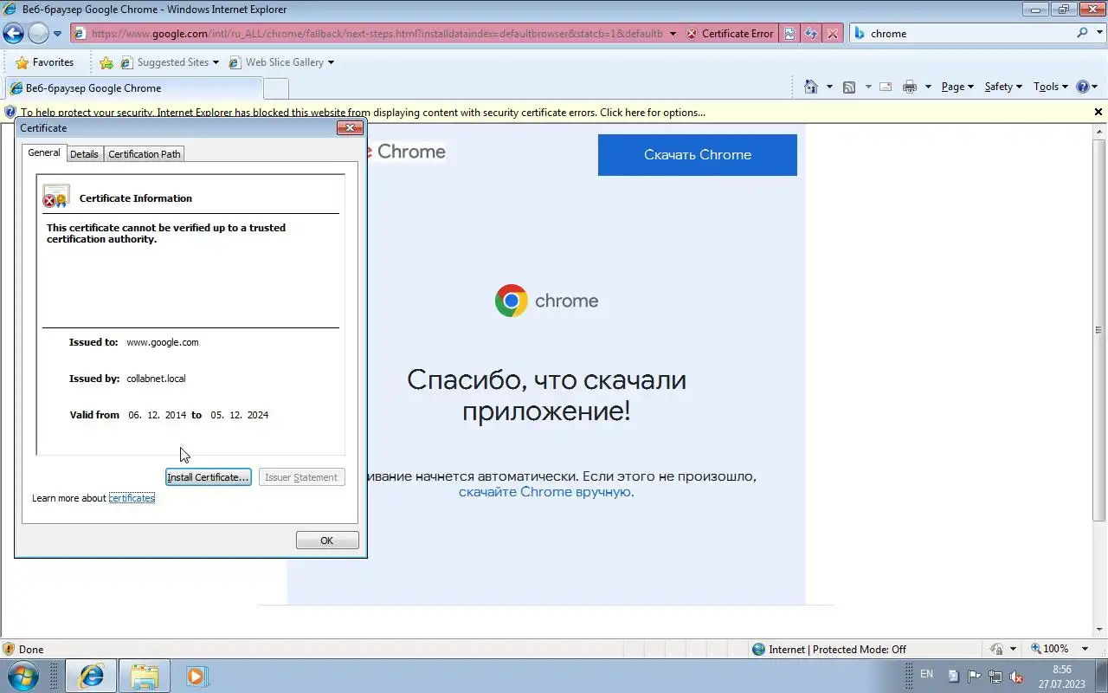This screenshot has width=1108, height=693.
Task: Confirm the Certificate dialog with OK
Action: tap(327, 541)
